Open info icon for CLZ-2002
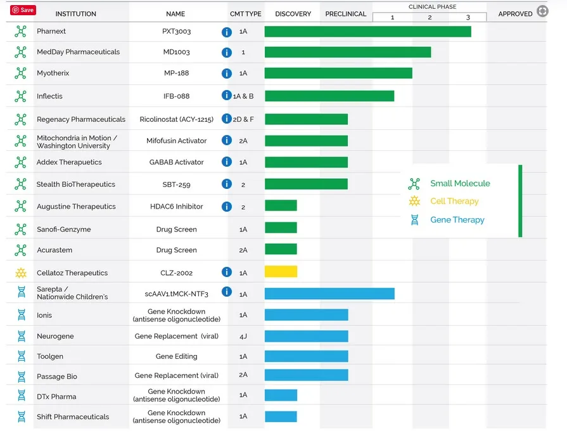Screen dimensions: 567x445 [x=226, y=272]
